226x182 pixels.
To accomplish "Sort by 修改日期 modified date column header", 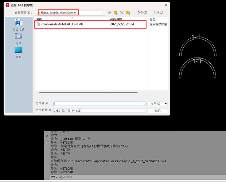I will [x=116, y=19].
